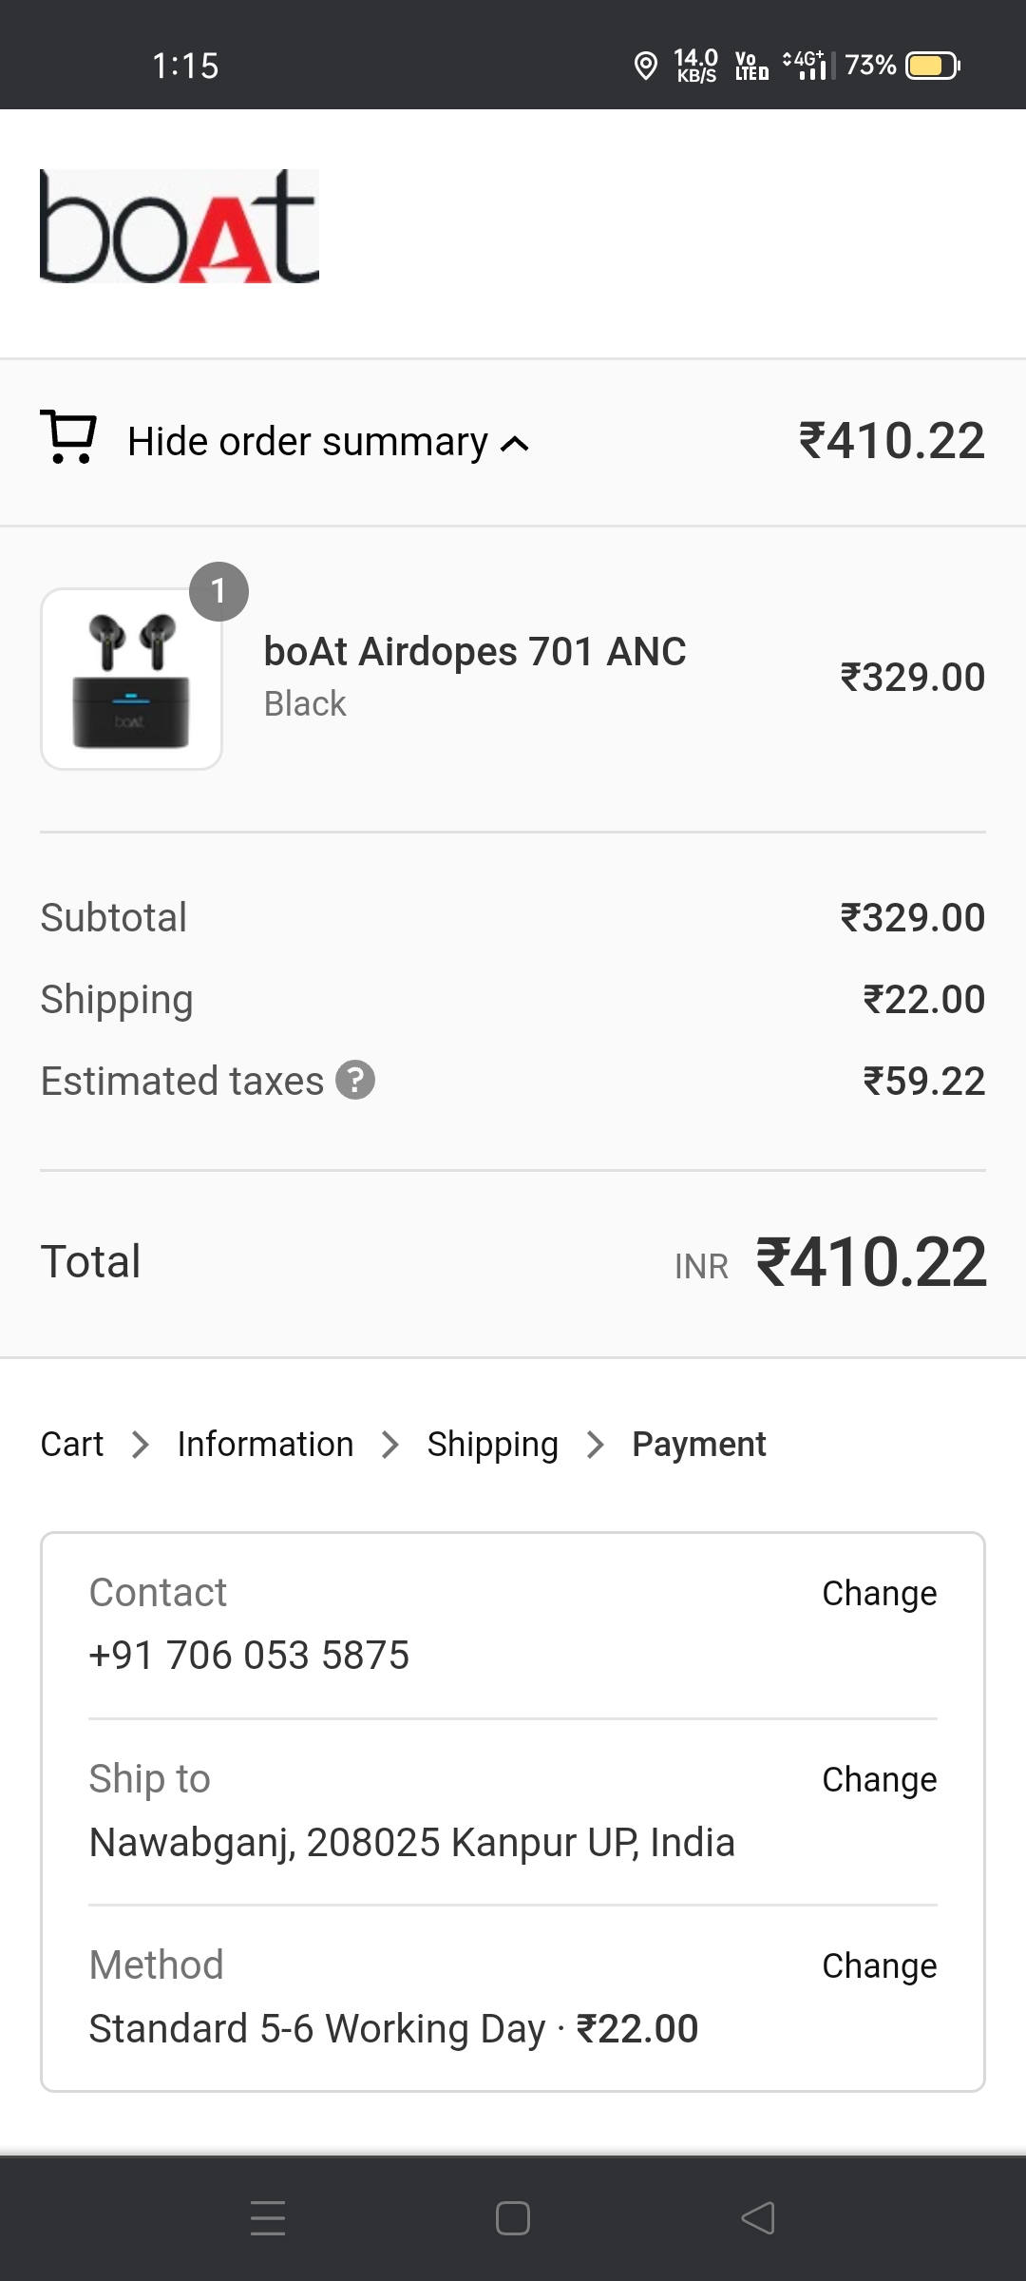Go back to Cart breadcrumb
The image size is (1026, 2281).
tap(71, 1445)
